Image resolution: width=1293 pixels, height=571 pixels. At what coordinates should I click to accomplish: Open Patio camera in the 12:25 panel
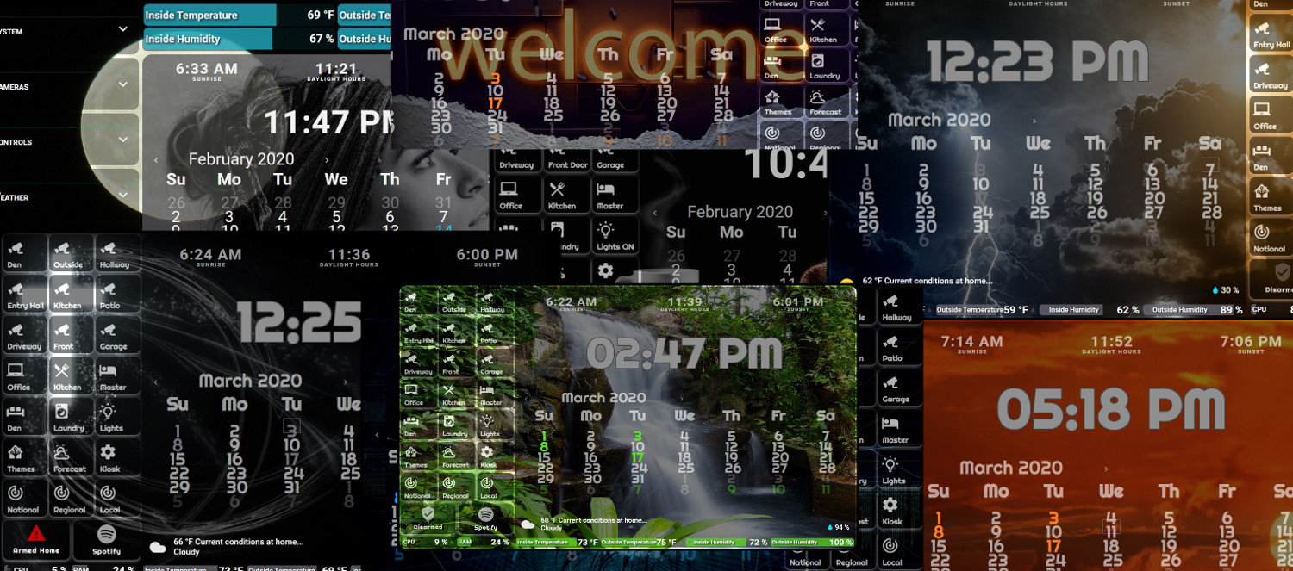(x=116, y=295)
